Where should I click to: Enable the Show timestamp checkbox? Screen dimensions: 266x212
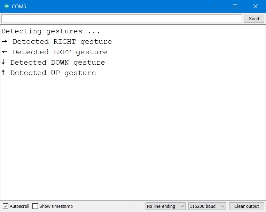[35, 206]
